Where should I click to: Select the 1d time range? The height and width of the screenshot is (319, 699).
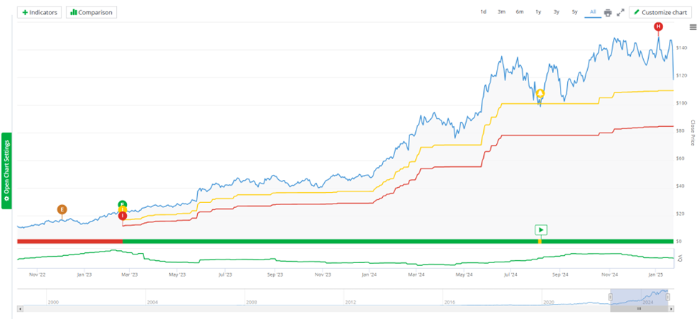click(x=483, y=12)
